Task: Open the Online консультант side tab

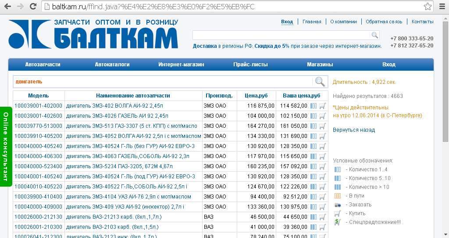Action: pyautogui.click(x=5, y=146)
